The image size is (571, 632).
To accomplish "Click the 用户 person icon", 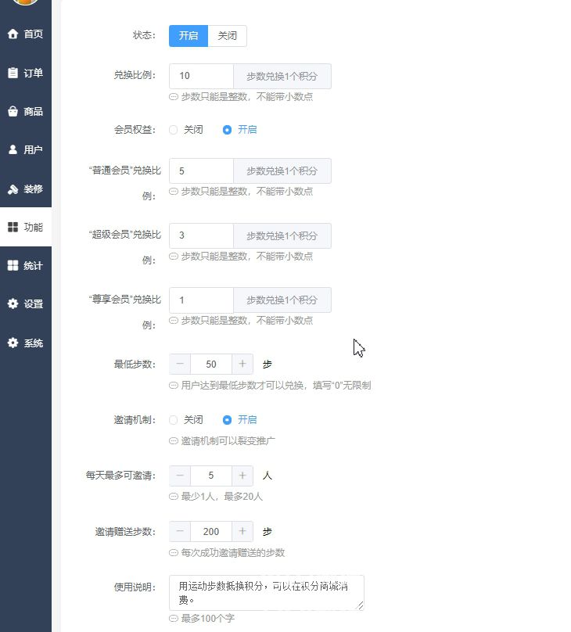I will [13, 149].
